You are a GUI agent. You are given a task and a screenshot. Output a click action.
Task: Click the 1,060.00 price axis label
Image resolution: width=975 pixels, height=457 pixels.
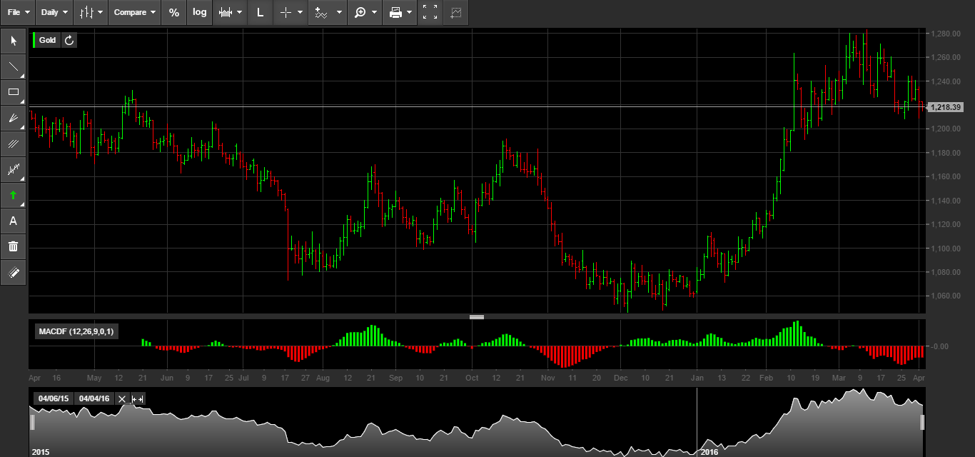[x=946, y=296]
